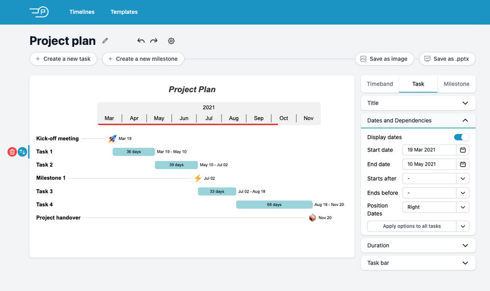Select the Task 1 bar labeled 36 days

134,152
